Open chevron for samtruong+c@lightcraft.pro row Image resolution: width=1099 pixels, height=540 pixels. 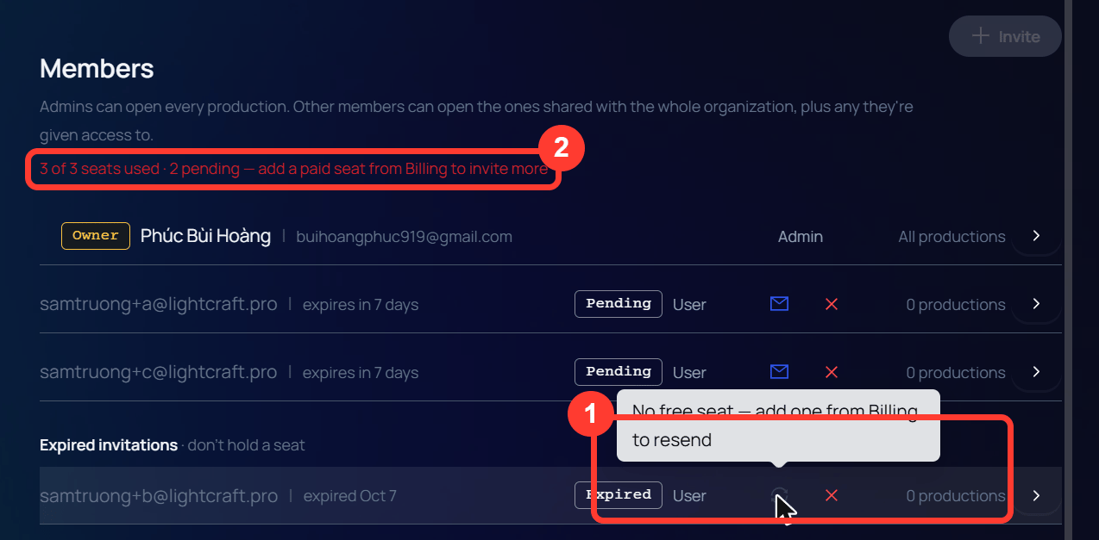(x=1036, y=372)
